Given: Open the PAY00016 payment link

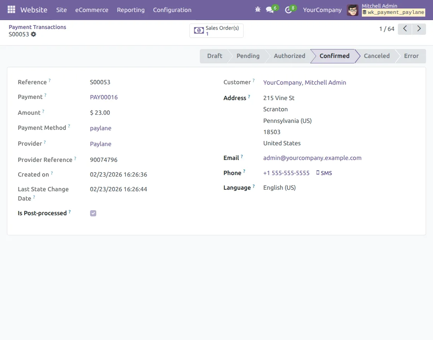Looking at the screenshot, I should [104, 97].
